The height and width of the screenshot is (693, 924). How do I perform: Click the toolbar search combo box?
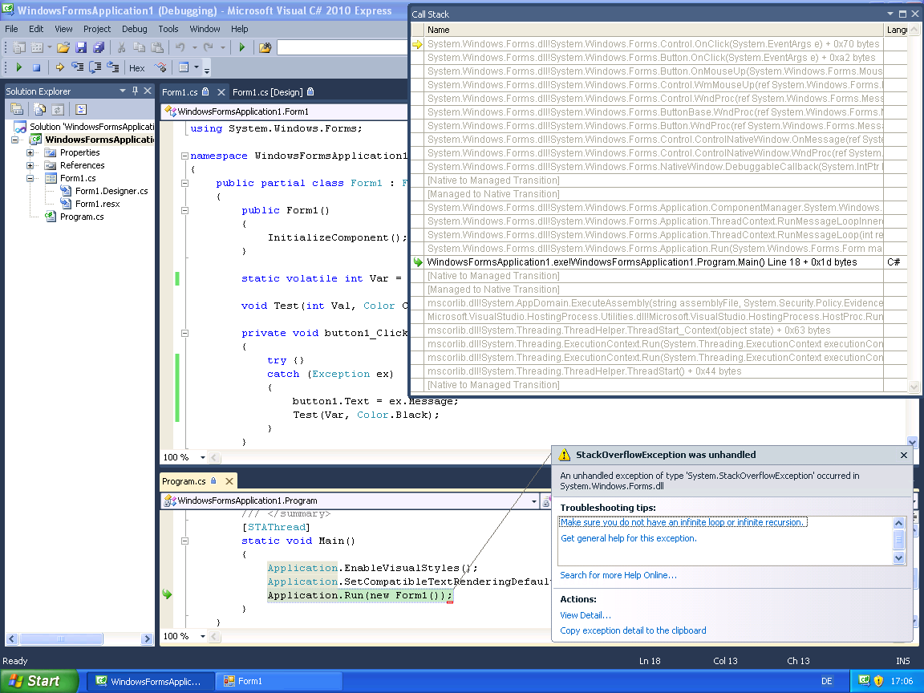(342, 48)
